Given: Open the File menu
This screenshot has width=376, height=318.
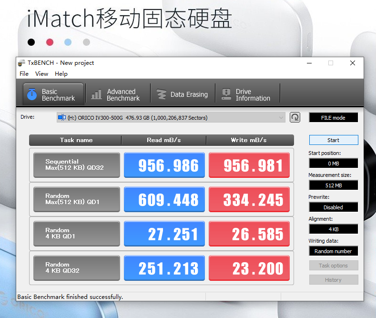Looking at the screenshot, I should point(24,73).
